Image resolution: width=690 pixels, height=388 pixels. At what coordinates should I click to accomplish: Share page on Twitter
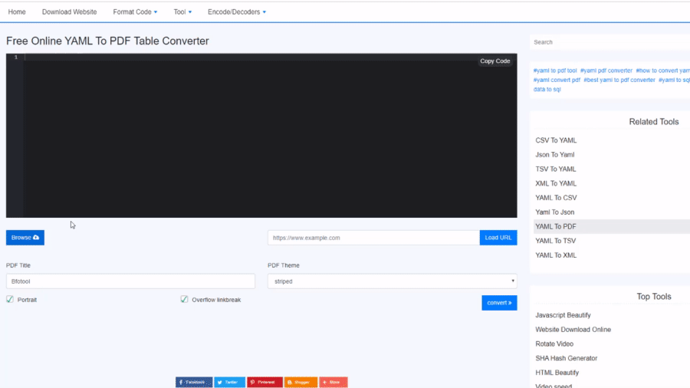pyautogui.click(x=230, y=382)
